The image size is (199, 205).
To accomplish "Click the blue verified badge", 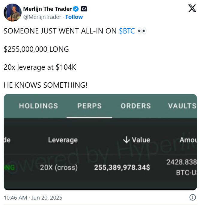I will coord(76,9).
